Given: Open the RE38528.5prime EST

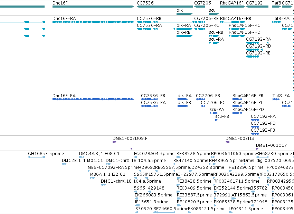Looking at the screenshot, I should tap(179, 157).
